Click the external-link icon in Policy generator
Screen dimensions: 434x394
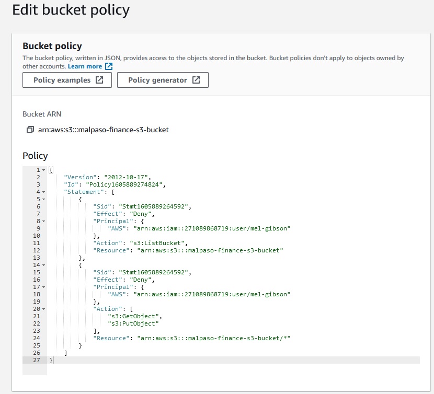click(196, 80)
